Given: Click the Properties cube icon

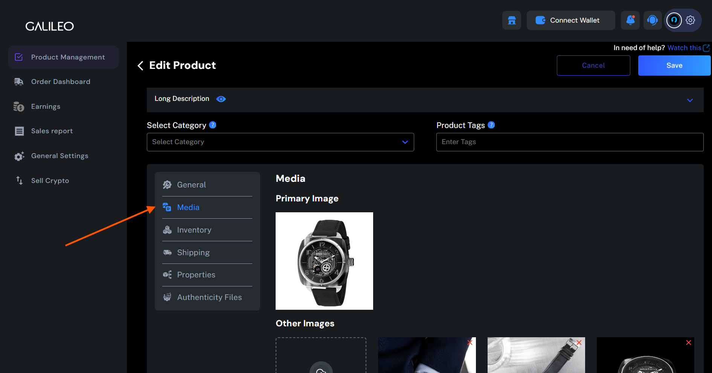Looking at the screenshot, I should (x=167, y=275).
